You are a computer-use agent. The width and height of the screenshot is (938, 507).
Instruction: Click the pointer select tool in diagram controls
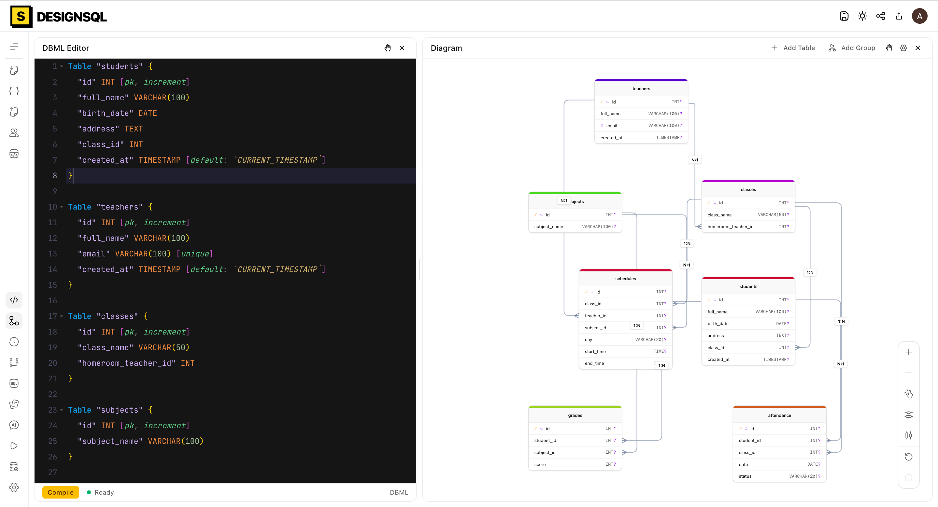tap(908, 393)
